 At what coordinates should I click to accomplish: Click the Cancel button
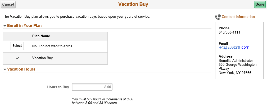tap(8, 4)
